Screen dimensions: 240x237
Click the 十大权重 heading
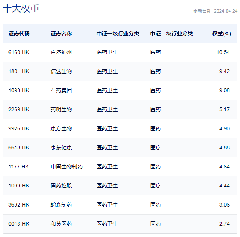pyautogui.click(x=21, y=9)
